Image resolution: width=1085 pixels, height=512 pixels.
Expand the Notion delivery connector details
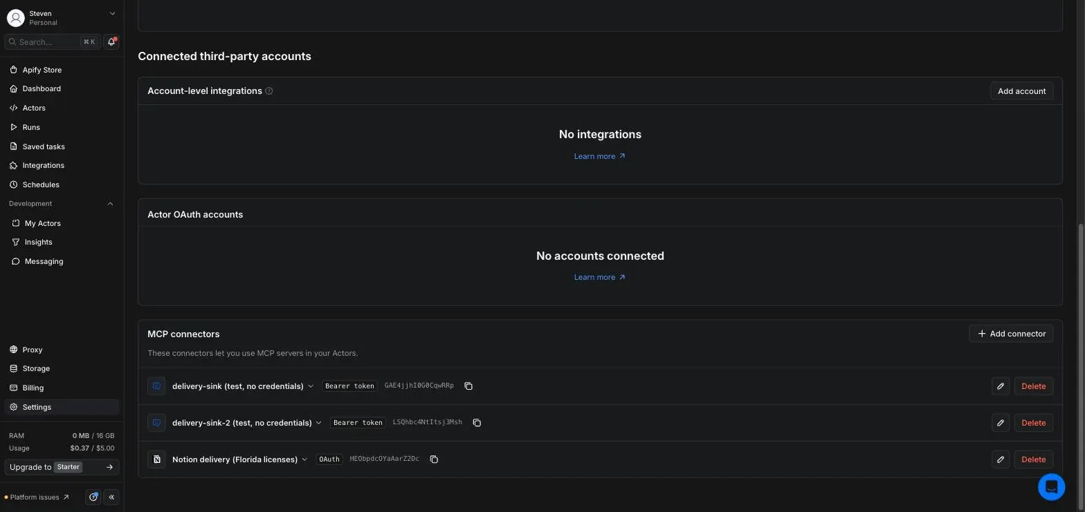click(304, 459)
